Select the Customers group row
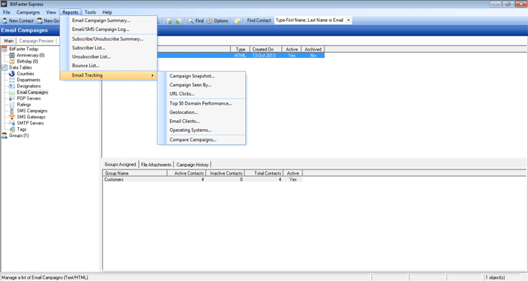The image size is (528, 281). (202, 179)
